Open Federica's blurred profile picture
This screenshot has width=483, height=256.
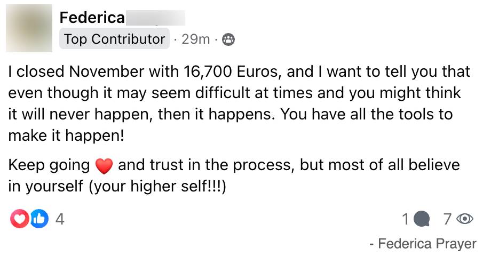[x=29, y=28]
